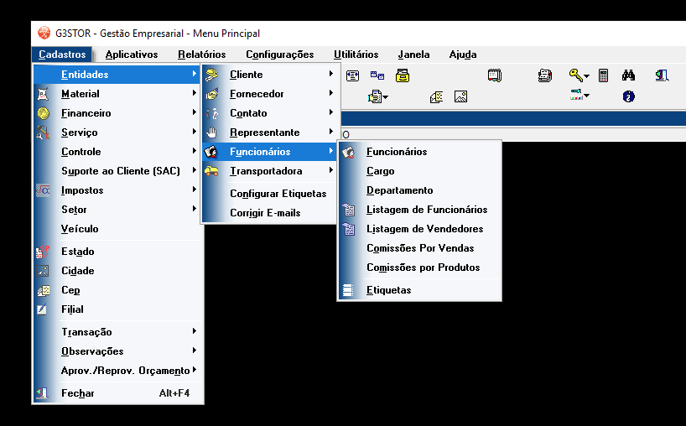The image size is (686, 426).
Task: Expand the Transportadora submenu
Action: click(270, 171)
